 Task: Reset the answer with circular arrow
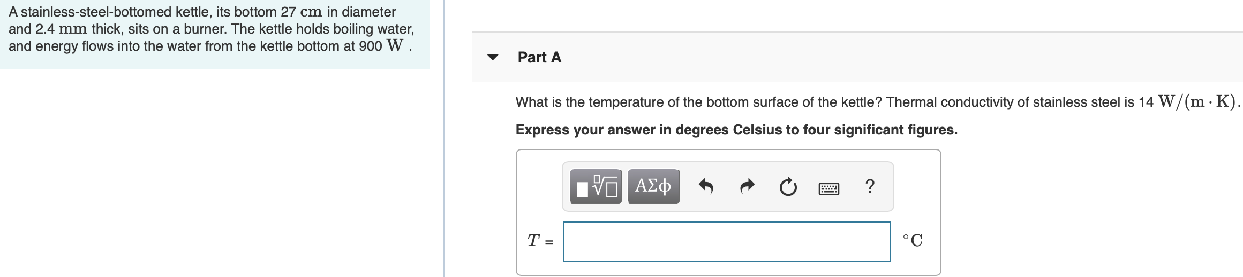click(x=788, y=187)
